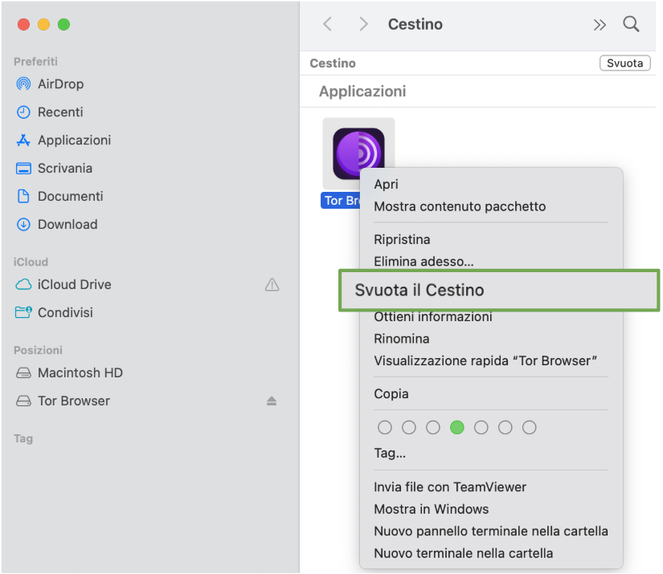Open the Scrivania folder icon
This screenshot has width=663, height=574.
[23, 169]
